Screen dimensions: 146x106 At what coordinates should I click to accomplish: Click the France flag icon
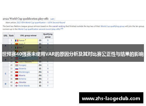pyautogui.click(x=17, y=40)
